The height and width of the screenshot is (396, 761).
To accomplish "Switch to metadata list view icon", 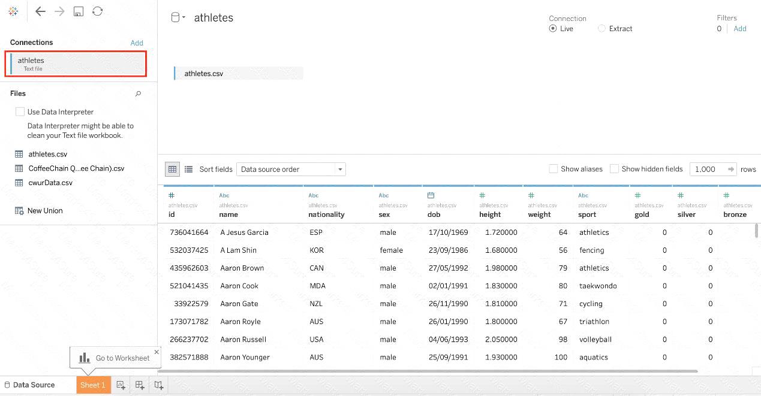I will click(188, 170).
